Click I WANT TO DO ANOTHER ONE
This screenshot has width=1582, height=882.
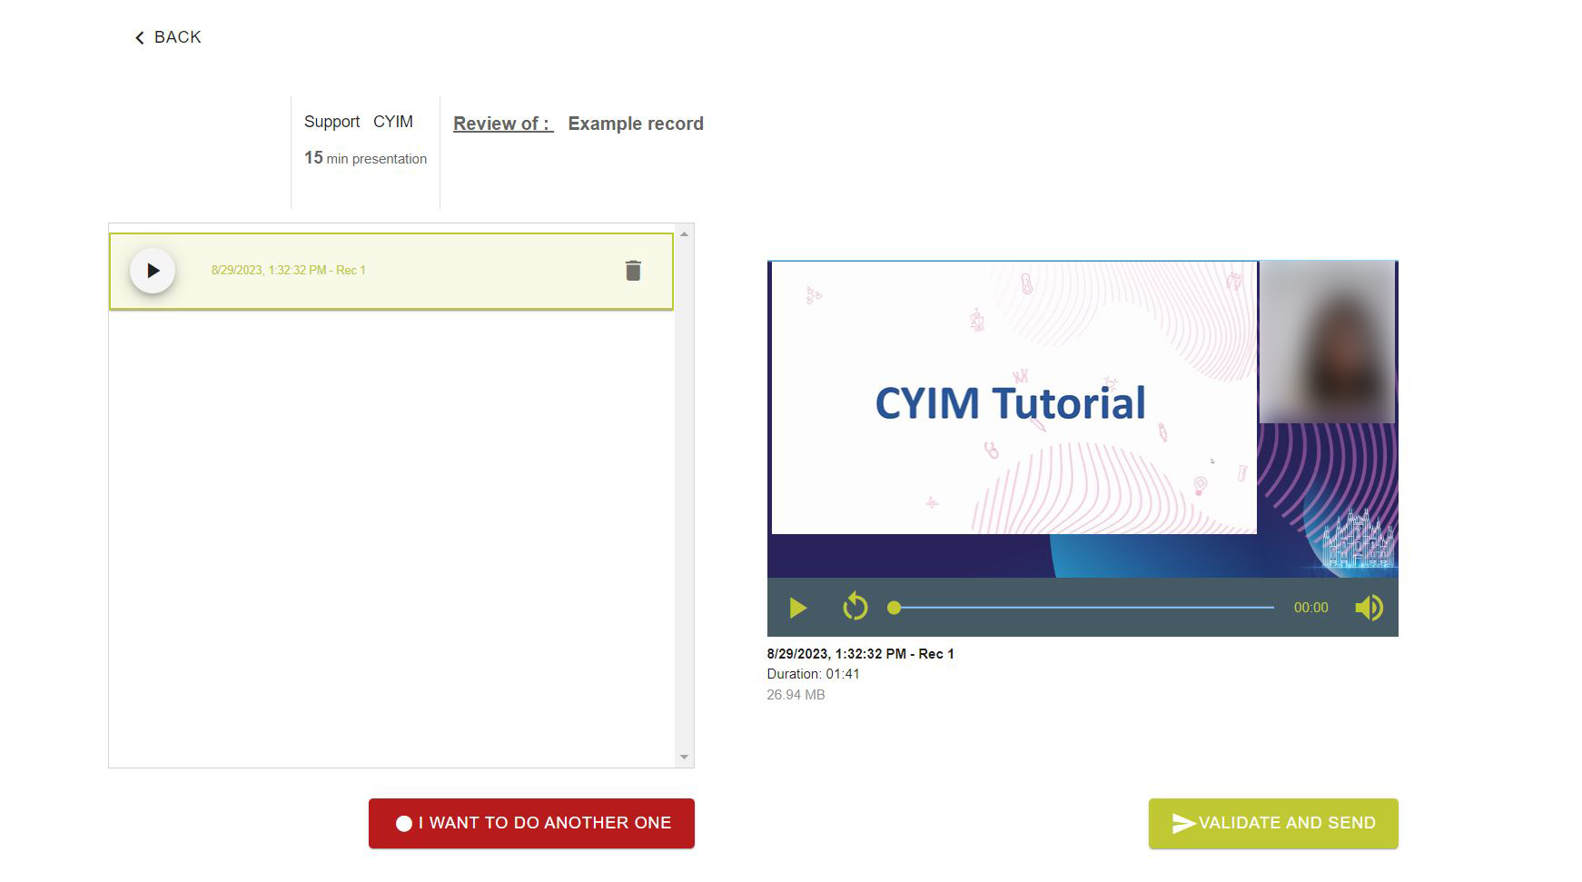531,823
